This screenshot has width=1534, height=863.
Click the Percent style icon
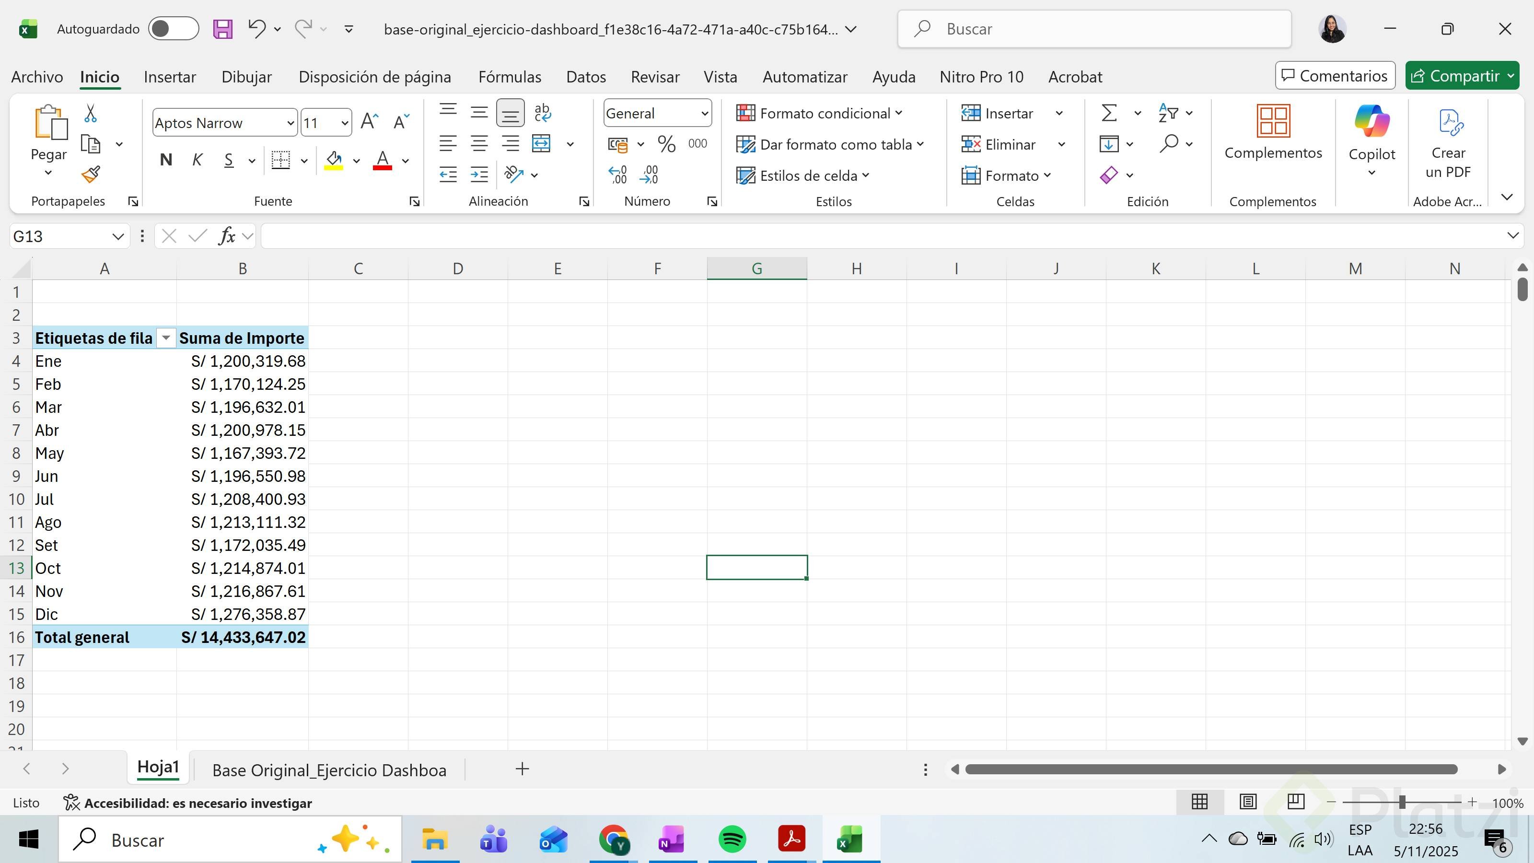tap(666, 143)
